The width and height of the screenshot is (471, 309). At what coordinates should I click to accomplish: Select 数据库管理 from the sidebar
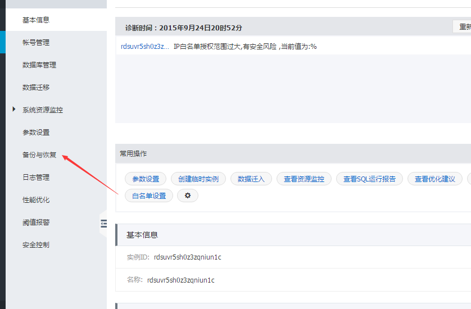click(39, 65)
